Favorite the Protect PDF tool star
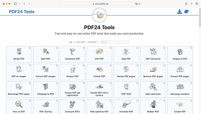This screenshot has width=201, height=114. click(84, 66)
